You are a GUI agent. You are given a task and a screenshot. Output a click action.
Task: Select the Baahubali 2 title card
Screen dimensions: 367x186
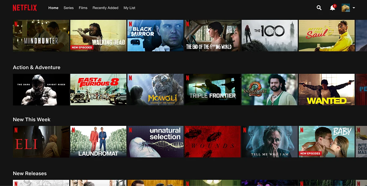(x=270, y=89)
